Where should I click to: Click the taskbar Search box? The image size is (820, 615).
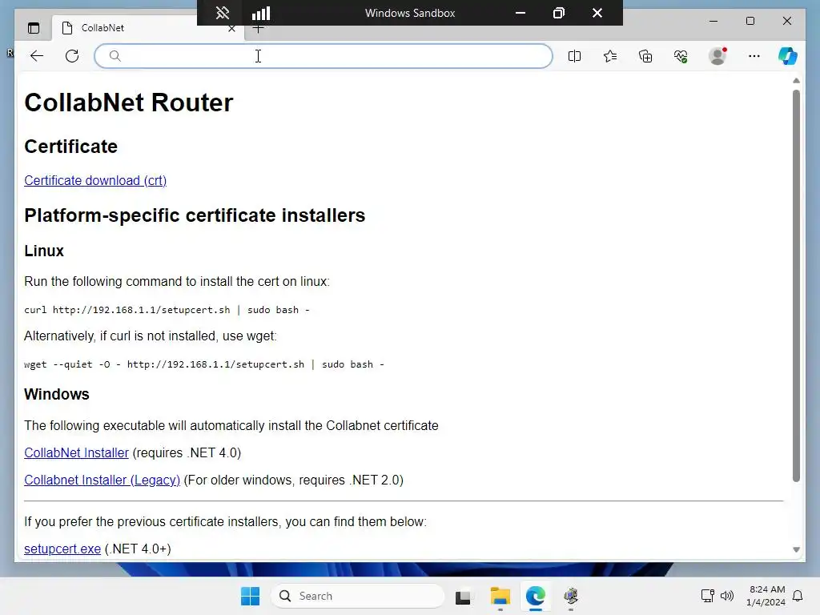click(x=358, y=596)
